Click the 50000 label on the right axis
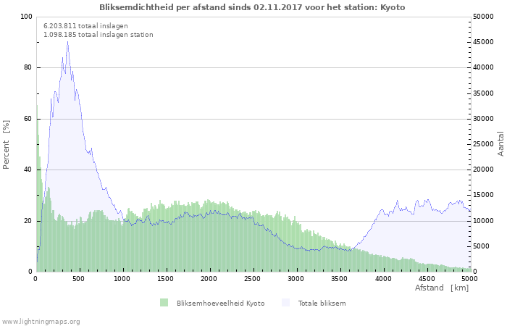This screenshot has width=507, height=326. (483, 17)
